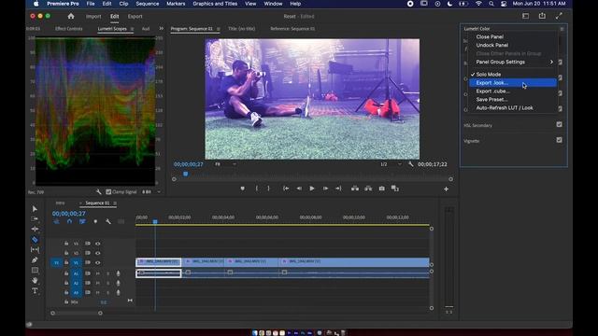Open Lumetri Scopes tab menu
This screenshot has height=336, width=598.
coord(132,29)
